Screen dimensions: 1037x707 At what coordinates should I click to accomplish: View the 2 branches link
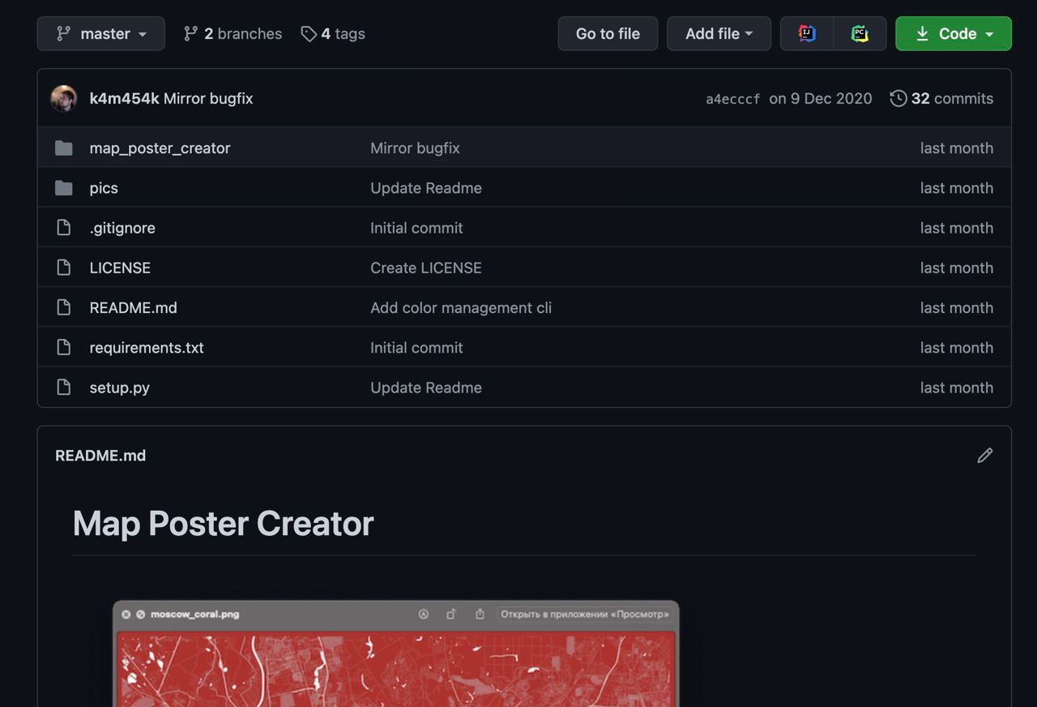click(x=233, y=33)
